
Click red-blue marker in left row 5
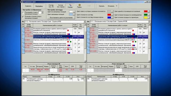point(69,45)
